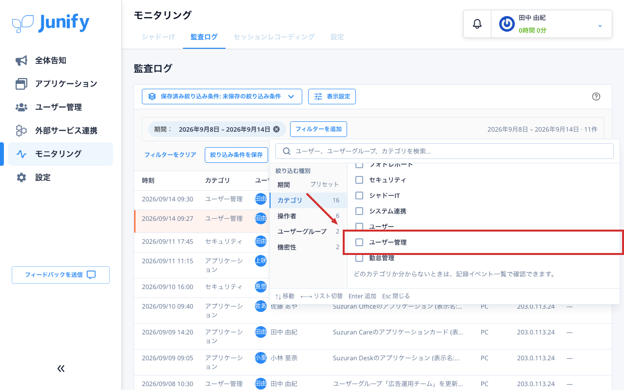Check the セキュリティ category checkbox
The height and width of the screenshot is (390, 624).
point(359,180)
